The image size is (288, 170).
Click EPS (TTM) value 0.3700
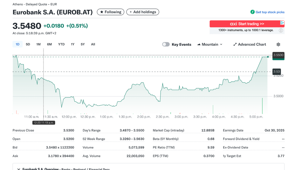[x=209, y=156]
